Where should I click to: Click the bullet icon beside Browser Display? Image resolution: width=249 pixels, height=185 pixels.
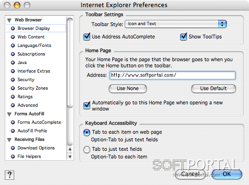[13, 28]
